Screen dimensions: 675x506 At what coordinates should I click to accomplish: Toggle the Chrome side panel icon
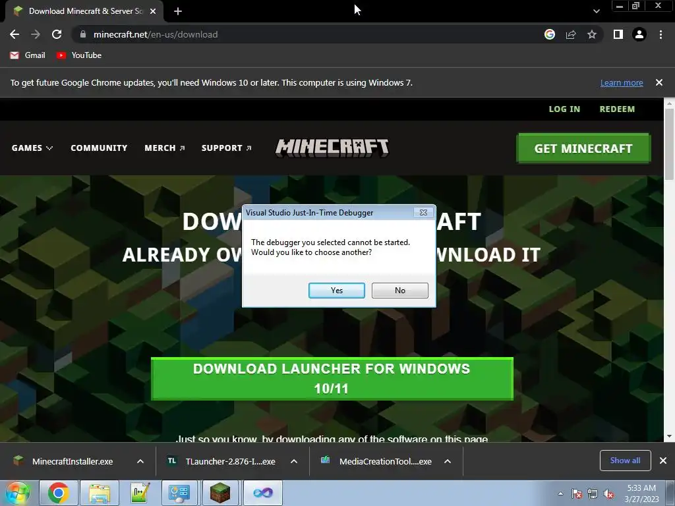pos(618,34)
